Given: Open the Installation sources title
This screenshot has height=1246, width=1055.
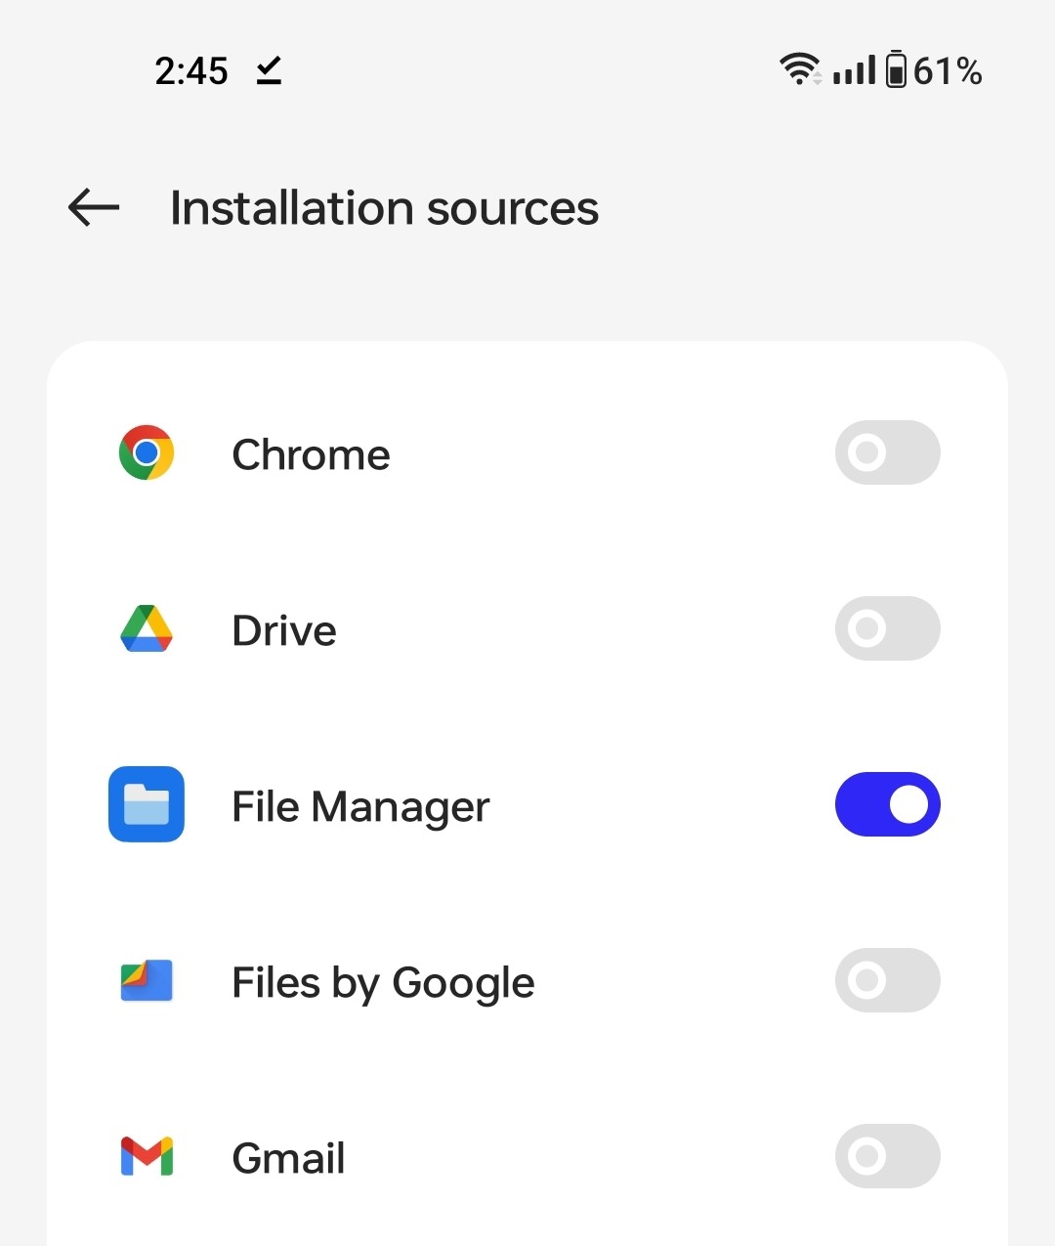Looking at the screenshot, I should coord(384,207).
